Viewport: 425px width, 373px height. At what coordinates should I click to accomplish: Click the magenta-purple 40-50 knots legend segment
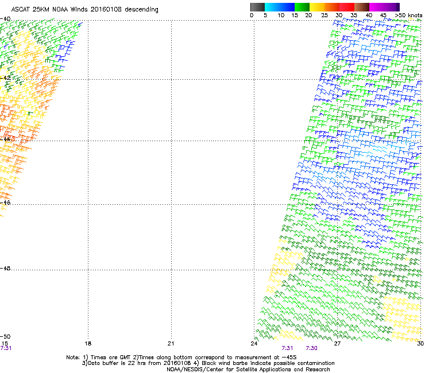click(384, 7)
